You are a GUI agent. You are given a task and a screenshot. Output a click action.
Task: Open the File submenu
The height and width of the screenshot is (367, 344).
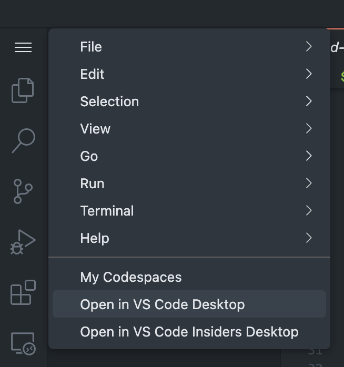click(189, 47)
